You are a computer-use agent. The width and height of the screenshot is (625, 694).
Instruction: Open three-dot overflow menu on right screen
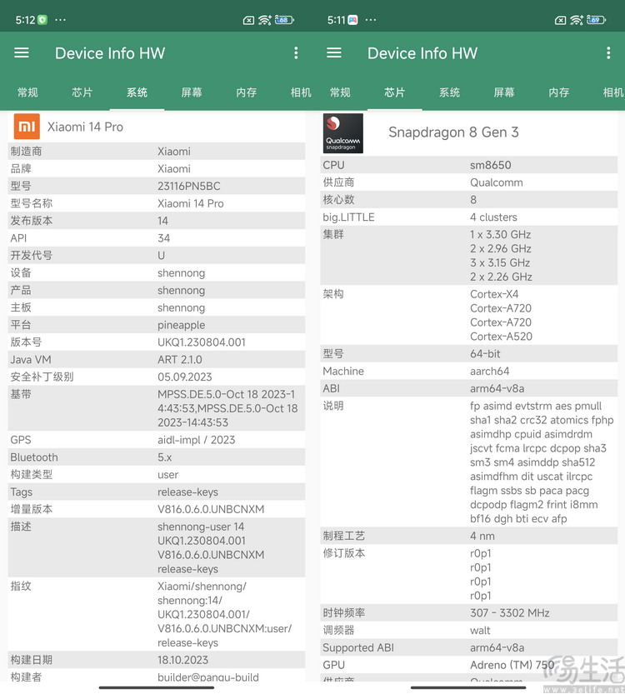point(608,53)
